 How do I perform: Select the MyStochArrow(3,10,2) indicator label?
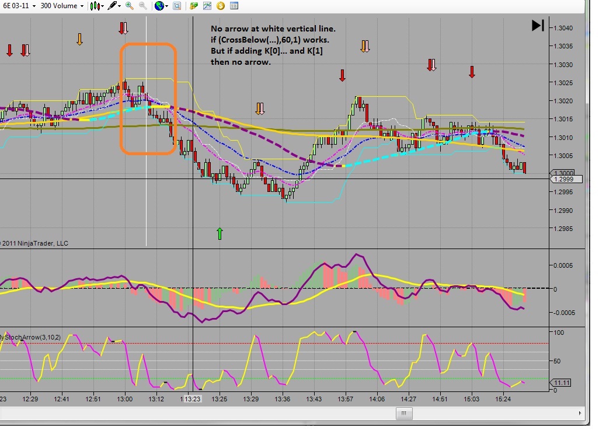30,337
